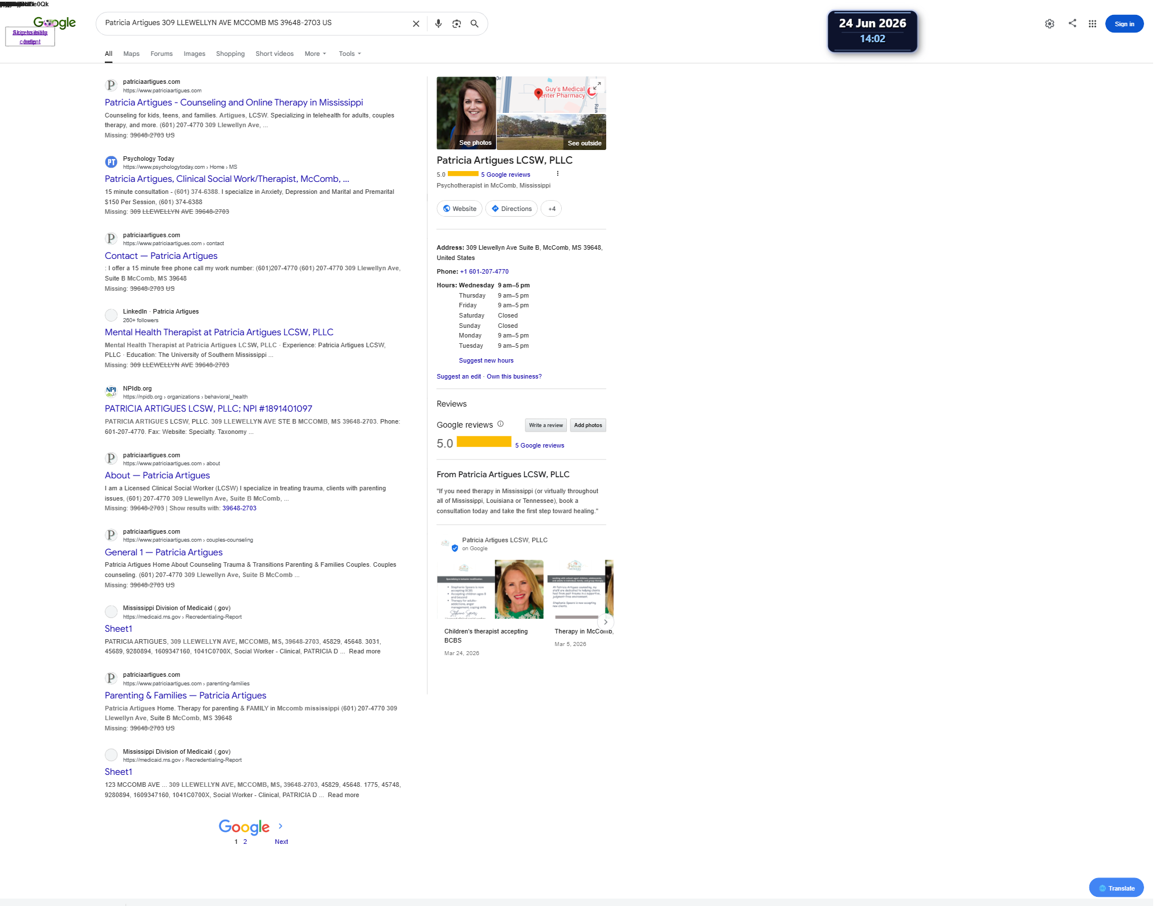Click Read more on the first Sheet1 result
The image size is (1160, 906).
pyautogui.click(x=365, y=651)
